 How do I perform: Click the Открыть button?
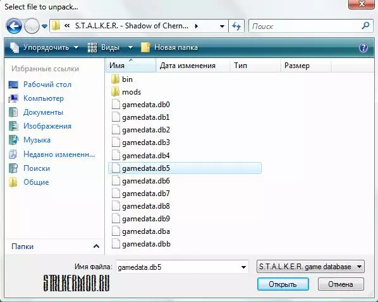pyautogui.click(x=283, y=284)
